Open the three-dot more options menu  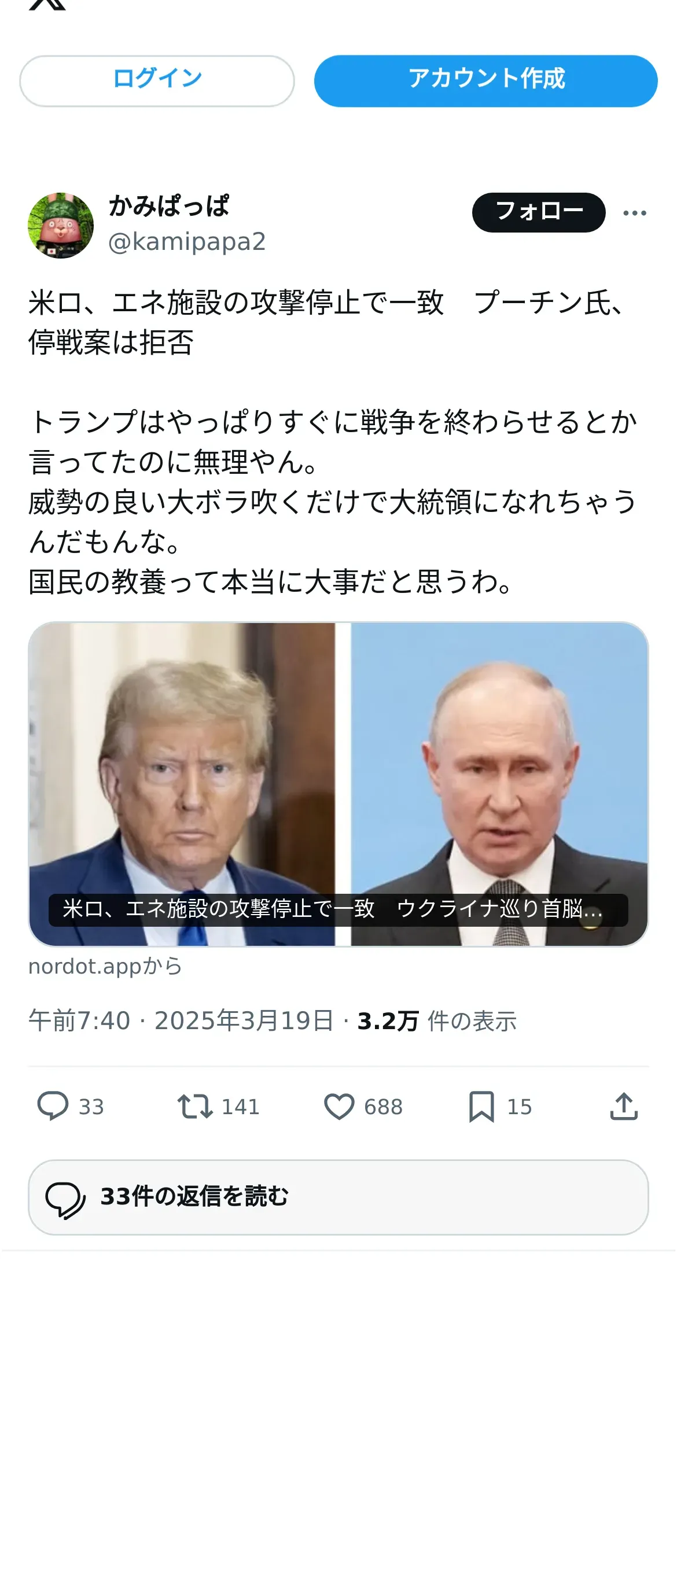click(634, 213)
